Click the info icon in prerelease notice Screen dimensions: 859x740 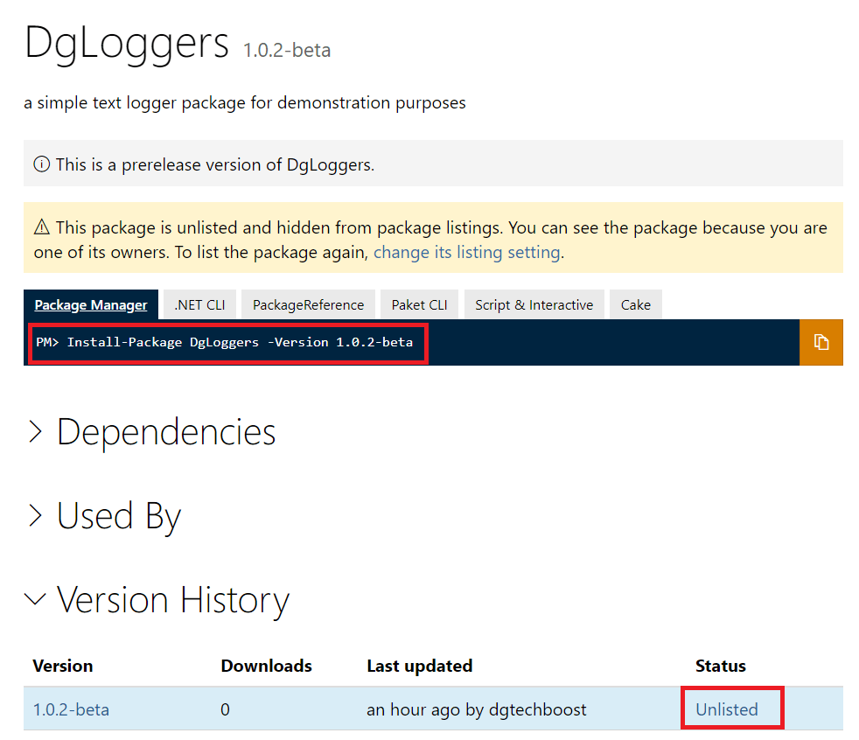coord(41,164)
